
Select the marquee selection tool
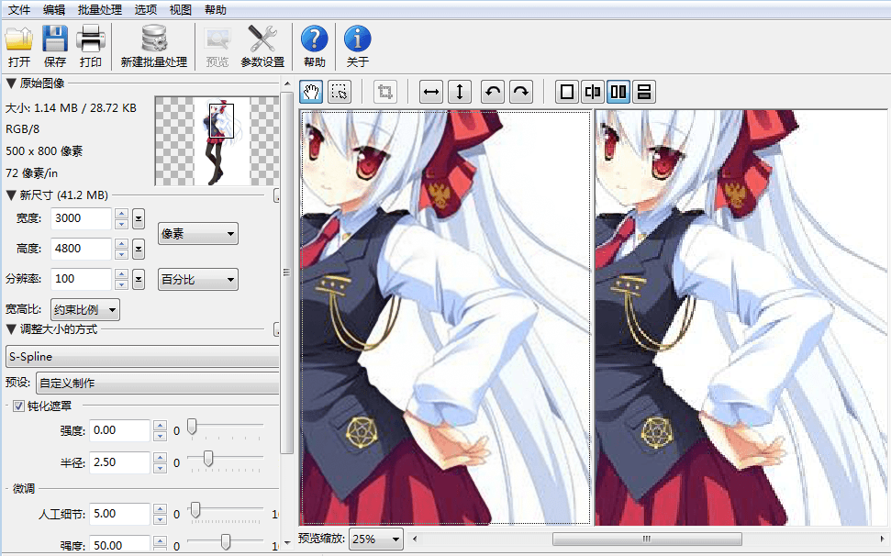click(x=340, y=92)
